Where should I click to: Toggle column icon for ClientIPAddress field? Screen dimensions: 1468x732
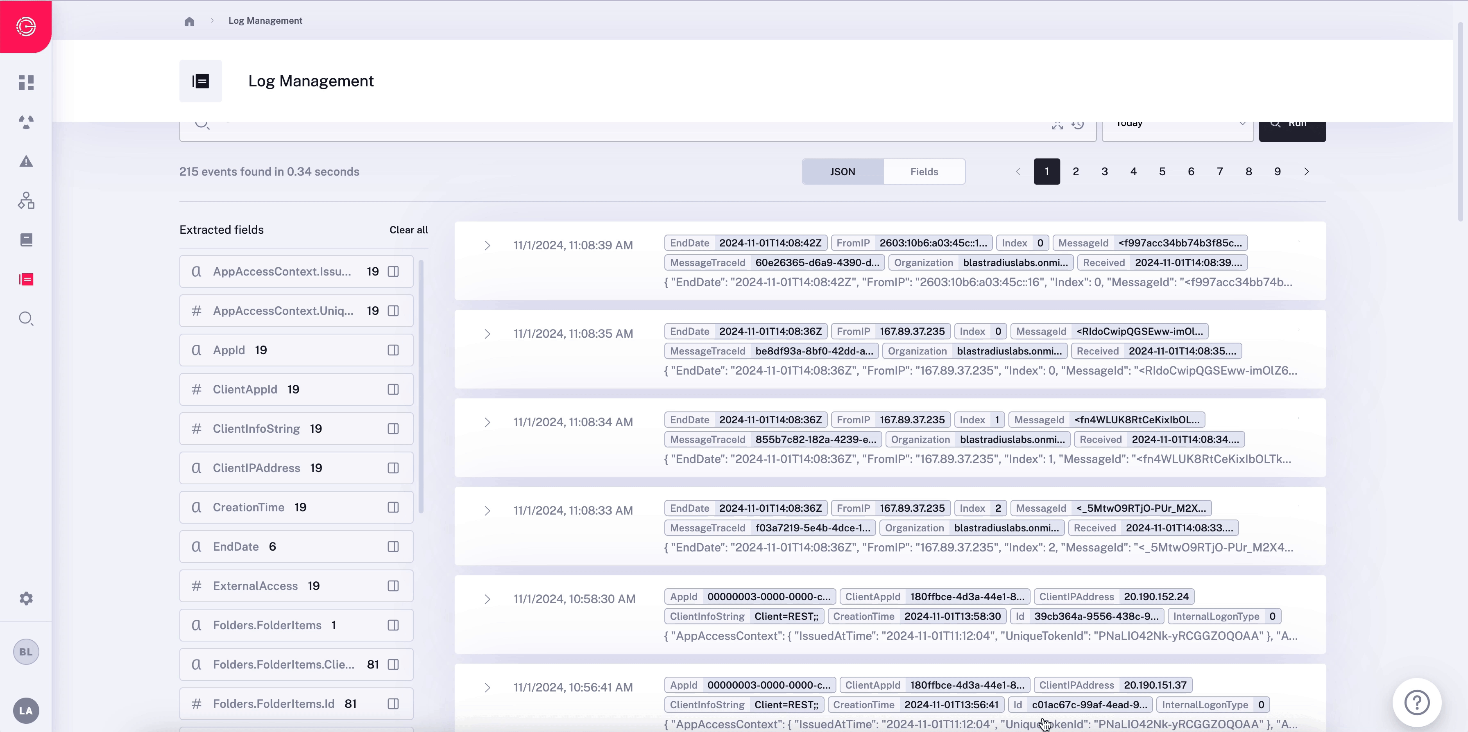coord(393,468)
